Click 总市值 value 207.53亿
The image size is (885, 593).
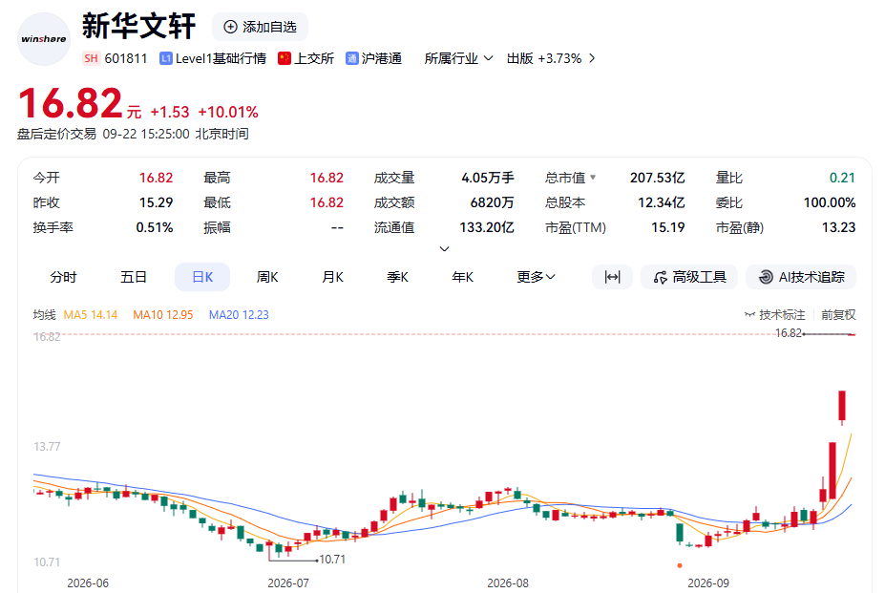coord(658,178)
